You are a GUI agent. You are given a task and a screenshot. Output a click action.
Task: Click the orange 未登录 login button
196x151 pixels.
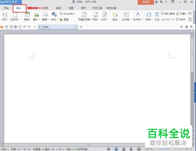(x=145, y=2)
